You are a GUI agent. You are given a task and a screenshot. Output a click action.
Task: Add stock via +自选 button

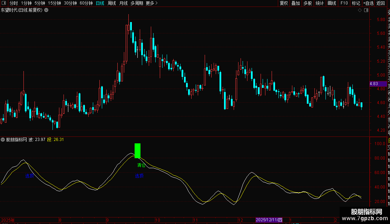(368, 3)
